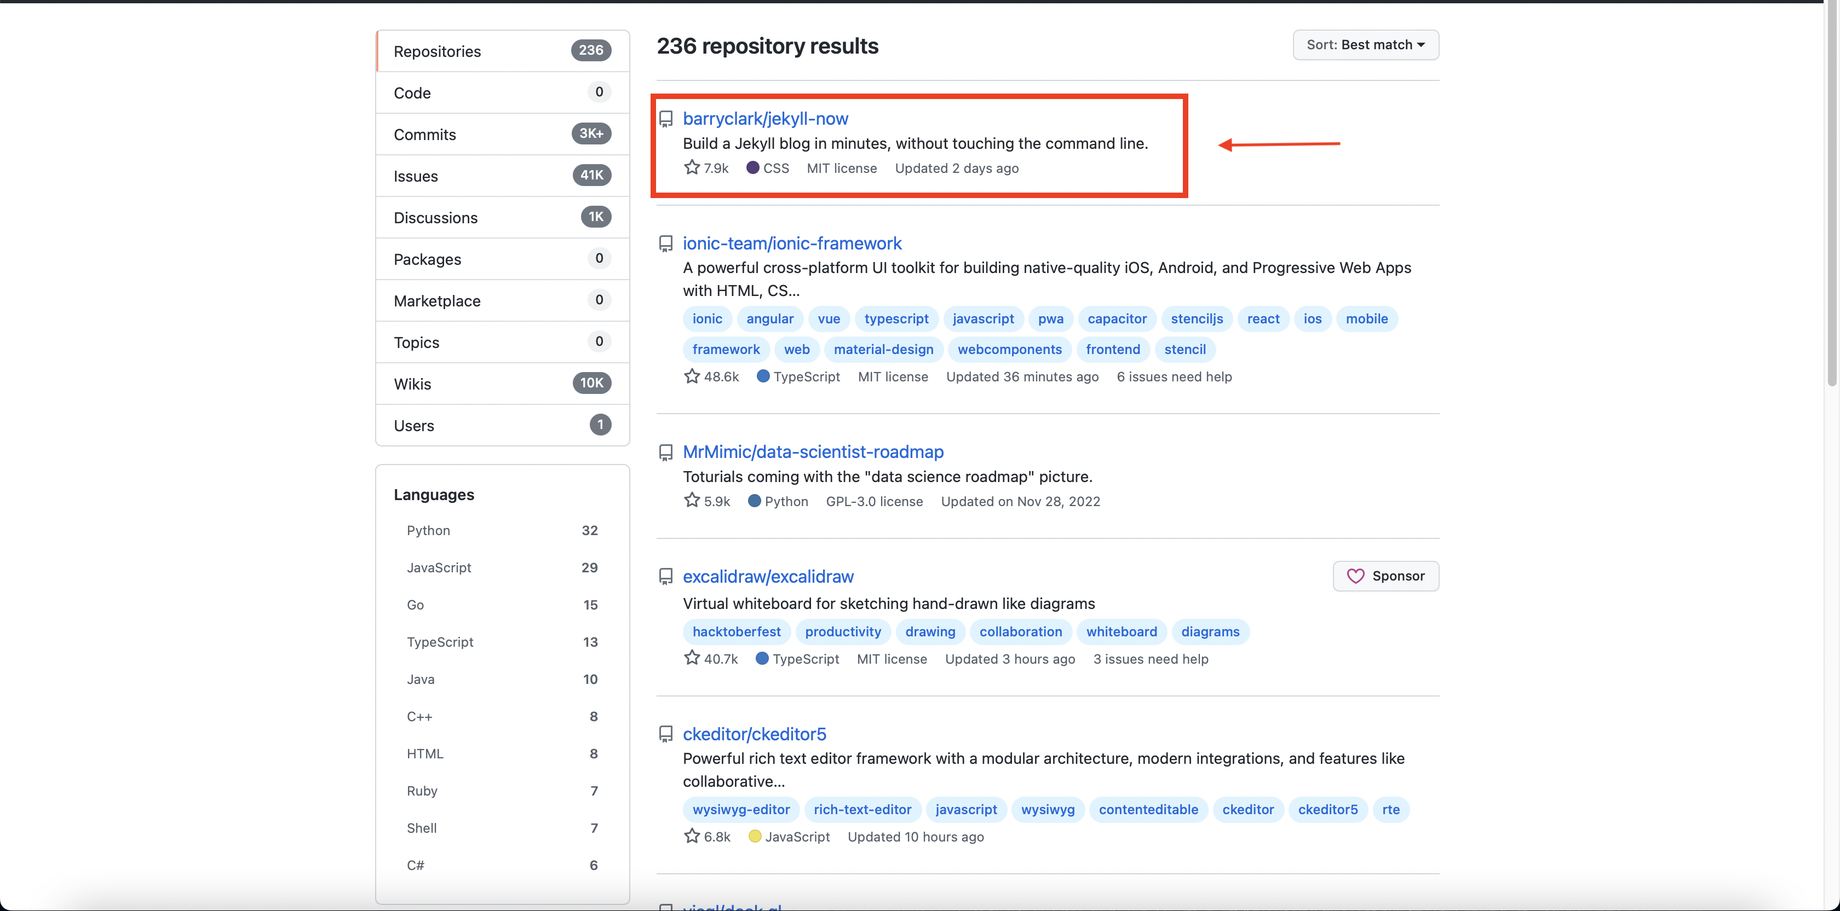Click the webcomponents topic tag
This screenshot has width=1840, height=911.
(1009, 349)
